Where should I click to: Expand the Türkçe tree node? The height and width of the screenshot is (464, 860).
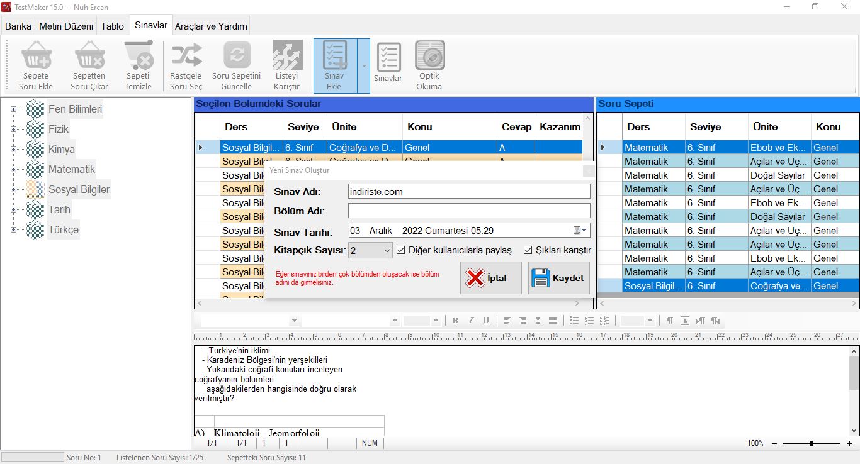(x=13, y=229)
